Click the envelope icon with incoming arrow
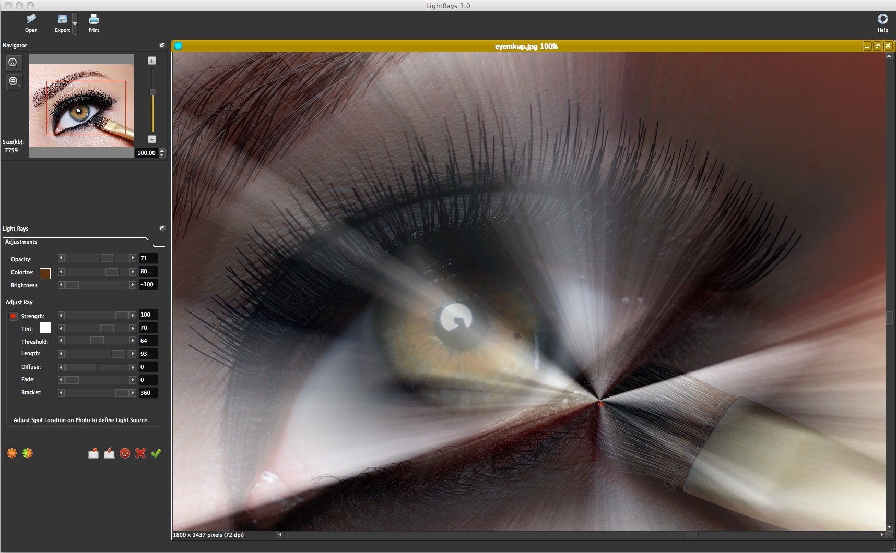Screen dimensions: 896x553 (109, 453)
